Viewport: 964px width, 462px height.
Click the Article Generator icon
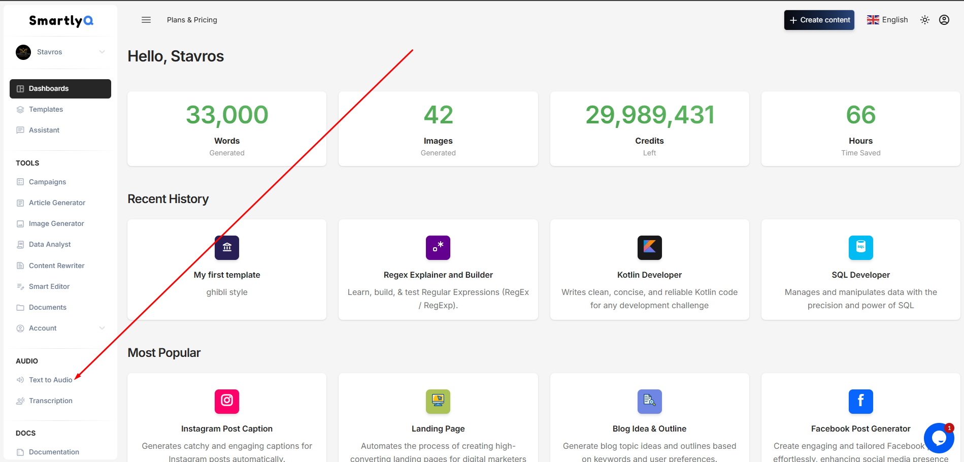[x=20, y=203]
